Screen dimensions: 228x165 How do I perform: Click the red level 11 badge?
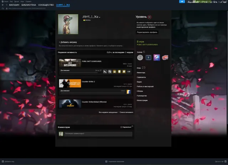click(149, 17)
